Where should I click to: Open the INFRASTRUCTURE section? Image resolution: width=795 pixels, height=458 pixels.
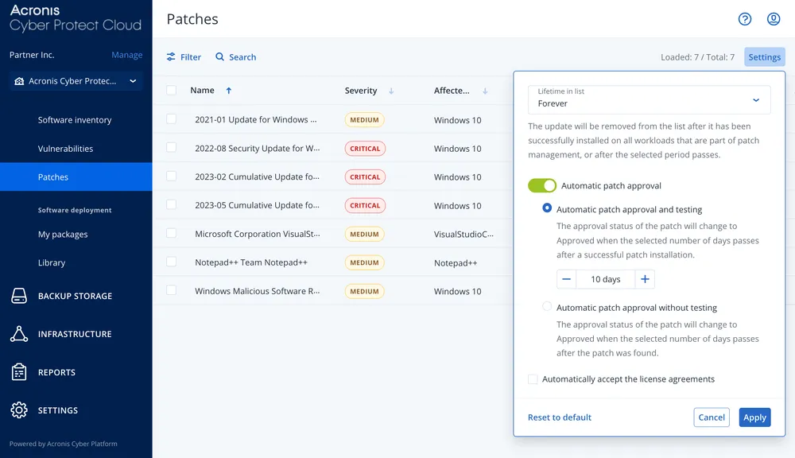coord(75,334)
